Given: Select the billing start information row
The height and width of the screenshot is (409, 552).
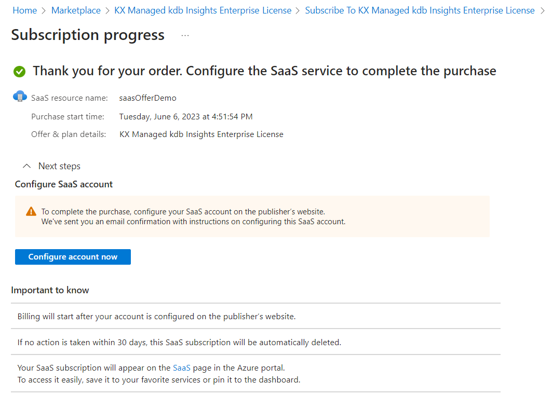Looking at the screenshot, I should 156,316.
